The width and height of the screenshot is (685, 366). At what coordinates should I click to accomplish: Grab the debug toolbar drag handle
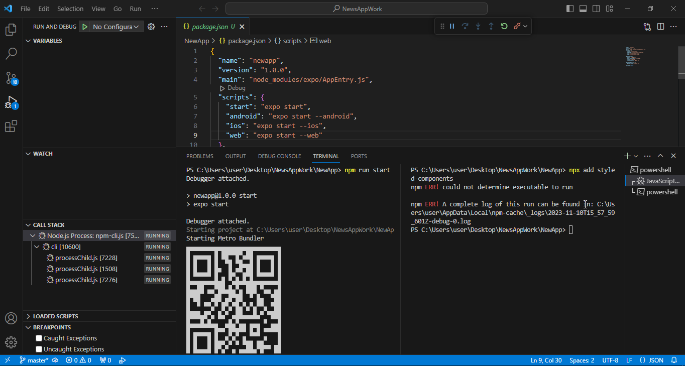point(442,26)
